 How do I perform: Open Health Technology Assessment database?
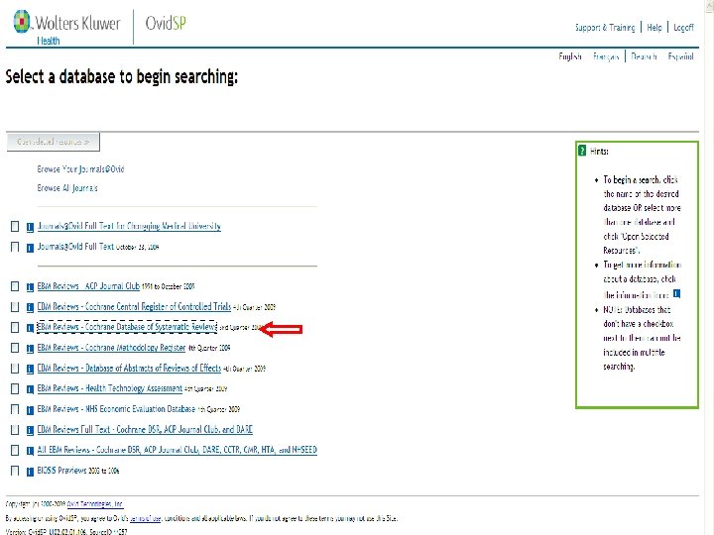(110, 388)
